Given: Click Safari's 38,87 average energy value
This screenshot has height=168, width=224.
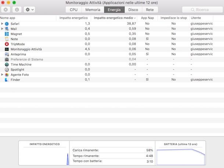Looking at the screenshot, I should [x=131, y=23].
